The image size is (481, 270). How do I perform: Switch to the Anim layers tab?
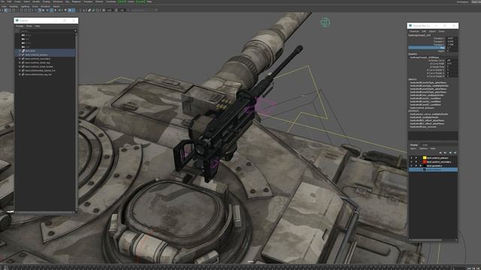click(425, 145)
